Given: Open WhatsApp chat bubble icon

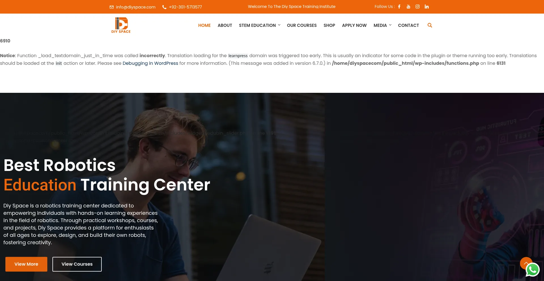Looking at the screenshot, I should tap(533, 270).
